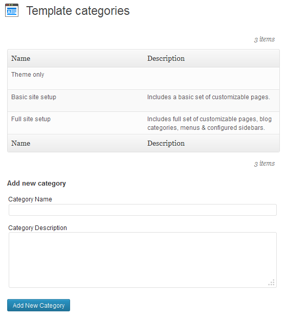The height and width of the screenshot is (319, 286).
Task: Click inside the Category Description textarea
Action: pos(143,260)
